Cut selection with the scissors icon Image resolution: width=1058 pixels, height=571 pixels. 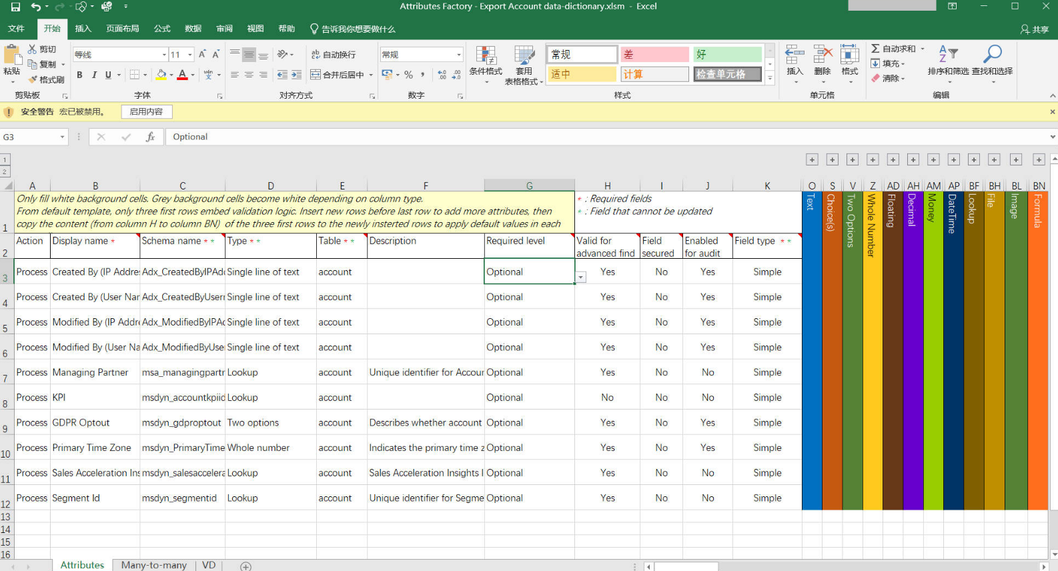[x=33, y=49]
